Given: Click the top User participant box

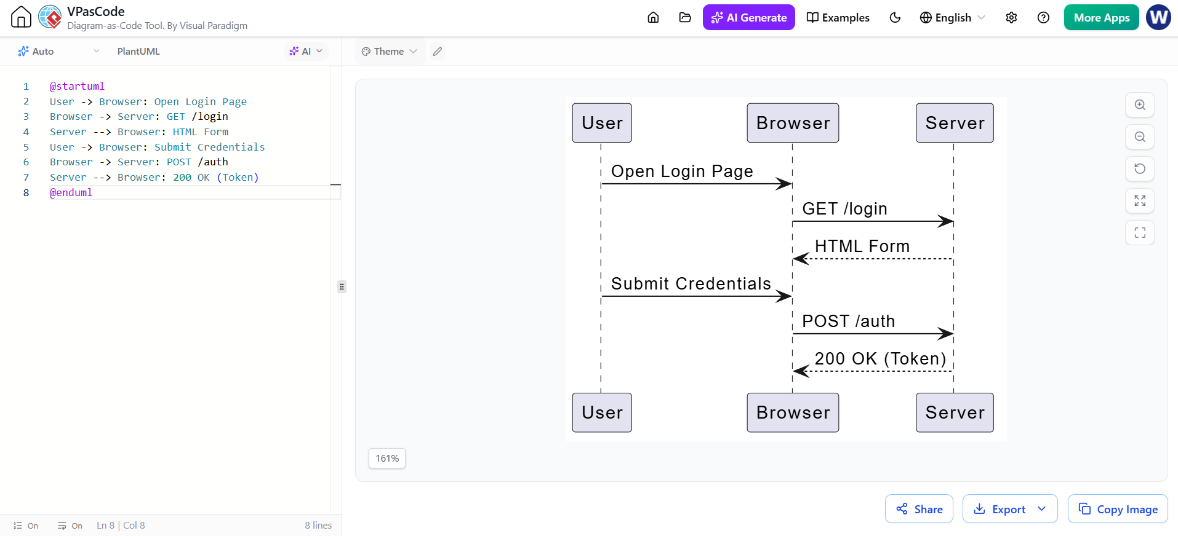Looking at the screenshot, I should coord(602,123).
